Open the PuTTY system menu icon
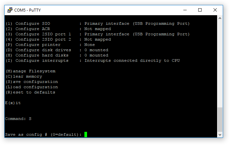 [10, 10]
